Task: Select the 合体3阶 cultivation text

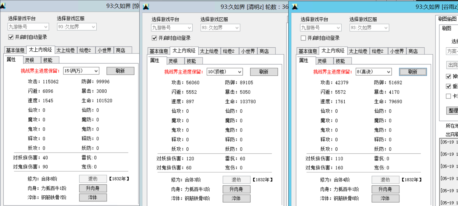Action: [x=193, y=180]
